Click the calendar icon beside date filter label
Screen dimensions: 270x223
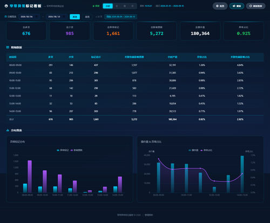click(5, 17)
